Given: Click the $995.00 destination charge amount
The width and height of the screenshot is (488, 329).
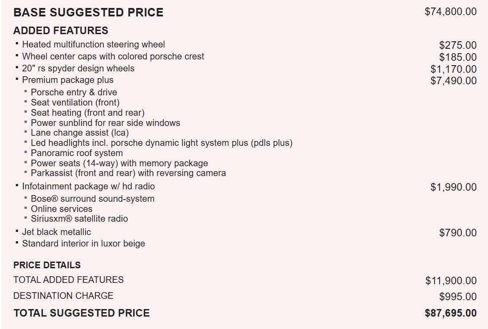Looking at the screenshot, I should 458,297.
